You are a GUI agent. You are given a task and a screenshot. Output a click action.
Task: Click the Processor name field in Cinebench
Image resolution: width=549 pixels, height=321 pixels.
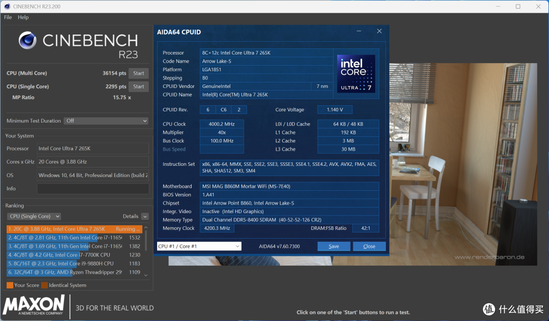tap(93, 149)
